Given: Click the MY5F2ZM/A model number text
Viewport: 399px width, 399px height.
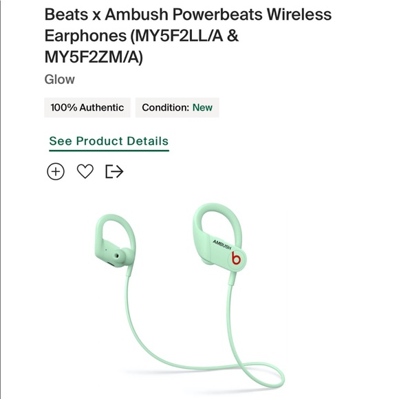Looking at the screenshot, I should coord(94,56).
